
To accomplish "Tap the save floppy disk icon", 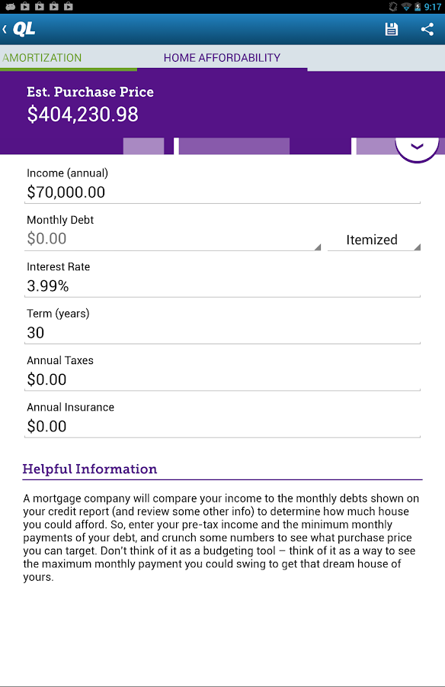I will [391, 29].
